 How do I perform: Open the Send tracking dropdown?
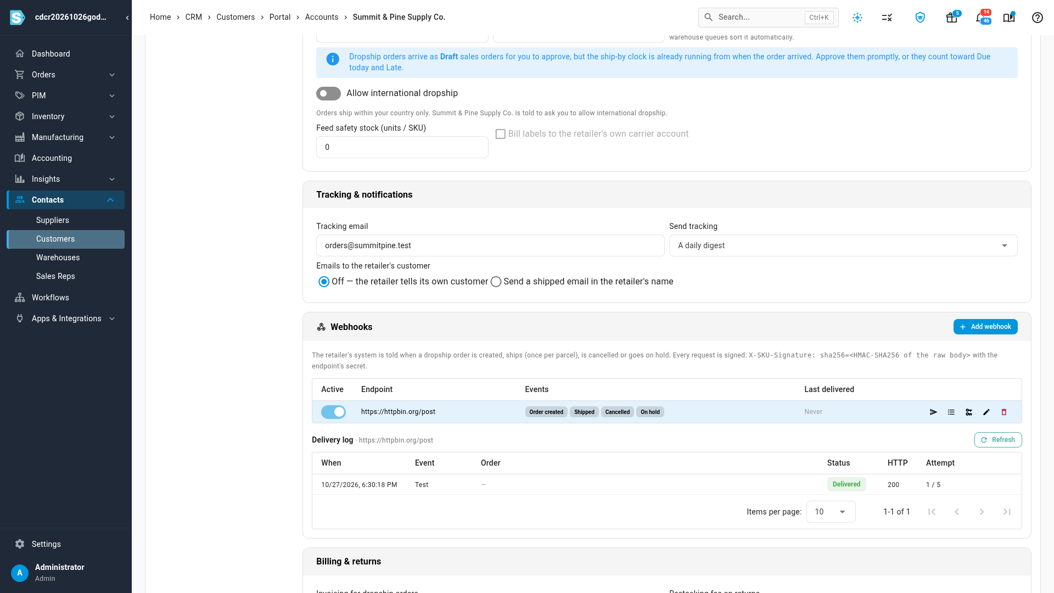coord(843,245)
